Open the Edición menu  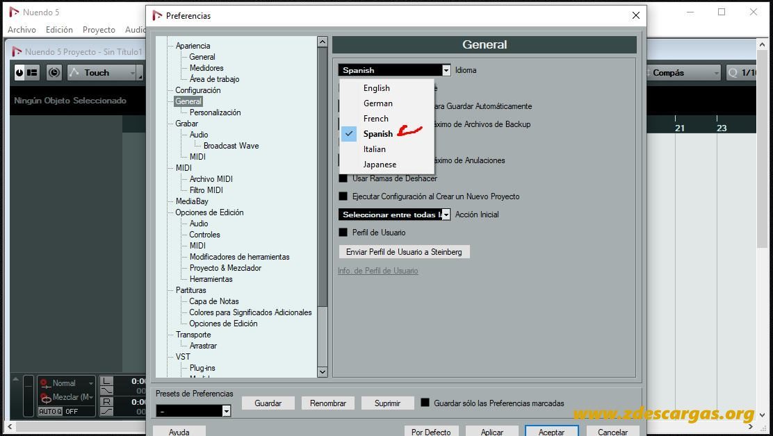(59, 30)
